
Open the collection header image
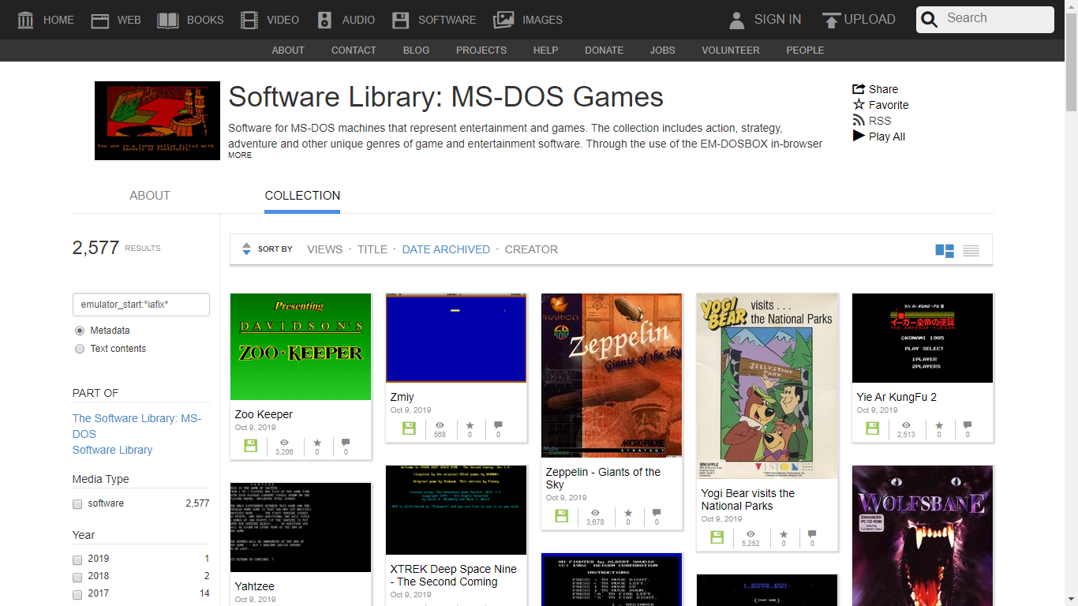157,121
